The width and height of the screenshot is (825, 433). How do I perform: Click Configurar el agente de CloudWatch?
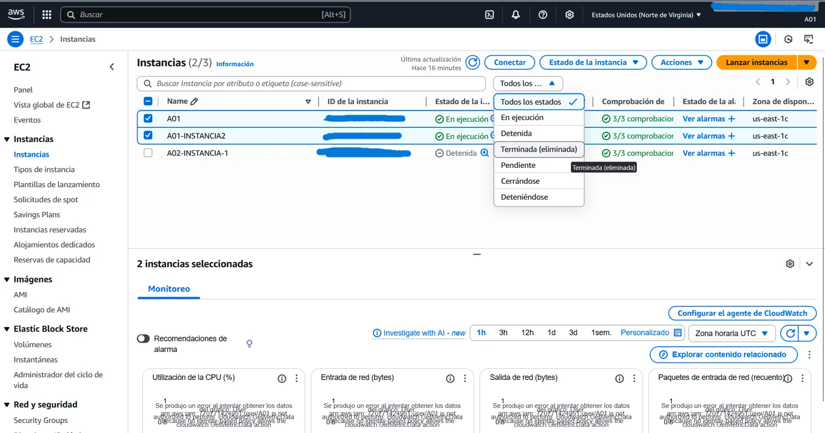point(742,313)
